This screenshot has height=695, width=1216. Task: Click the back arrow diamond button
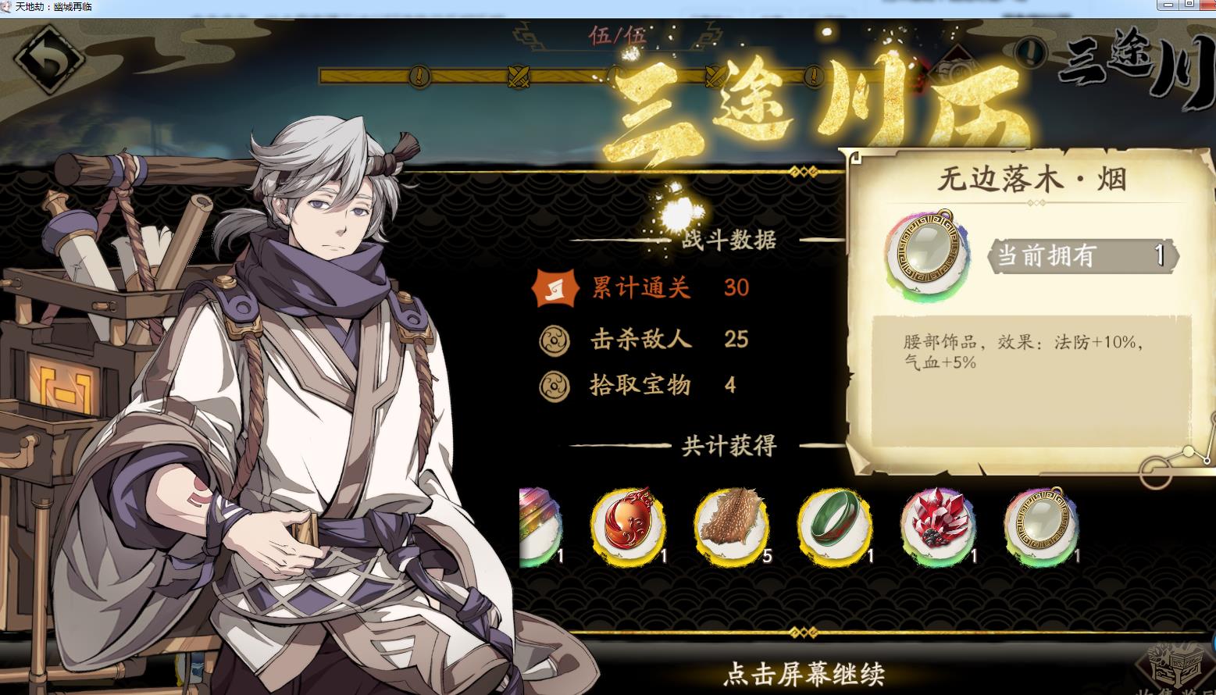tap(50, 60)
